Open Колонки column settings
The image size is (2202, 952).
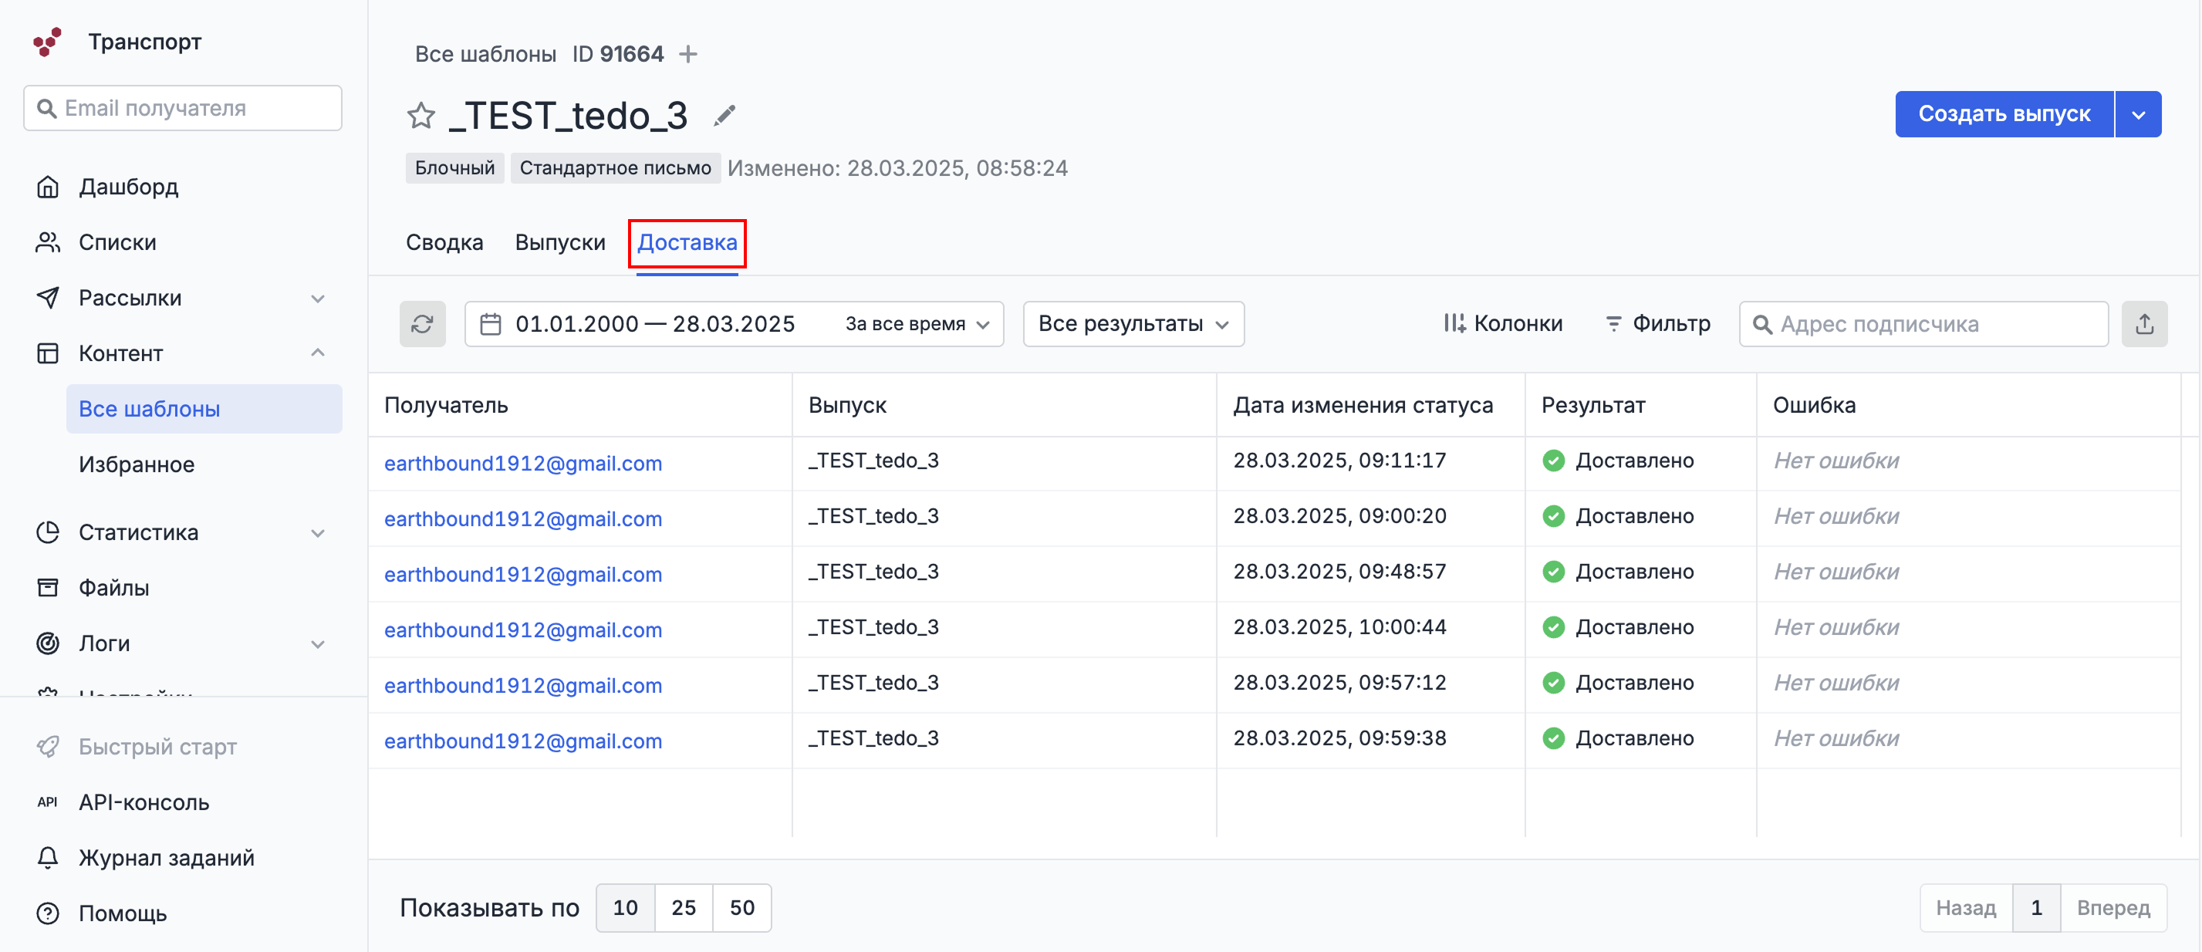point(1502,324)
